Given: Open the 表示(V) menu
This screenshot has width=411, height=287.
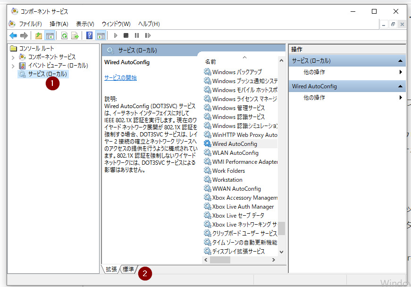Looking at the screenshot, I should click(85, 24).
